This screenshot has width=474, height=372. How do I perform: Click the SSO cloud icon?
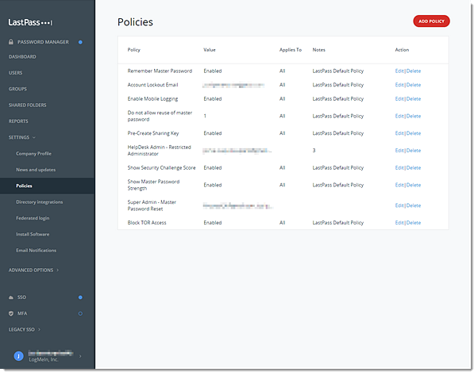tap(11, 297)
